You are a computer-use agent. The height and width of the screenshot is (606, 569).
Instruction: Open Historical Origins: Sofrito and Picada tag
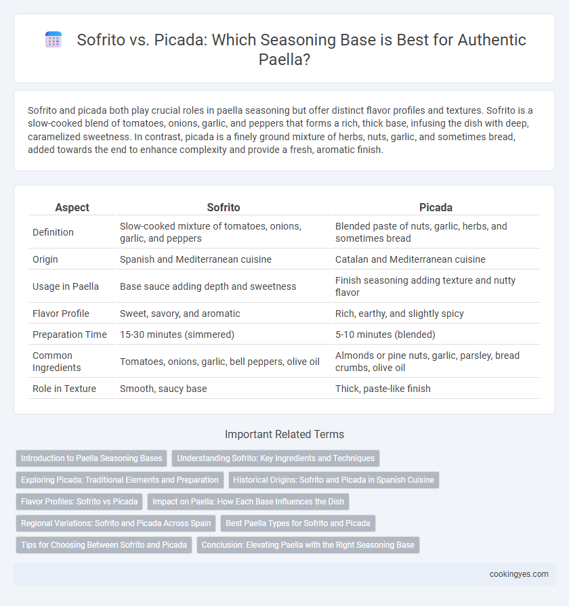[x=333, y=479]
